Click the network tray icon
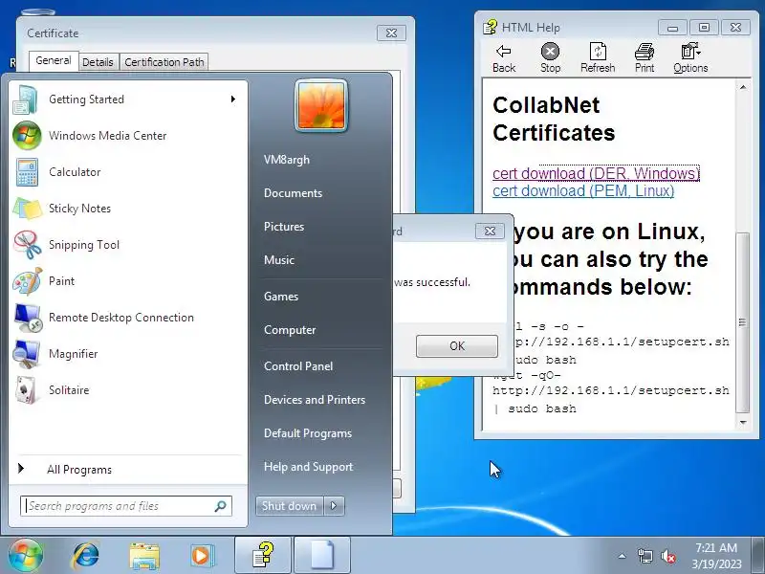The image size is (765, 574). pyautogui.click(x=645, y=556)
